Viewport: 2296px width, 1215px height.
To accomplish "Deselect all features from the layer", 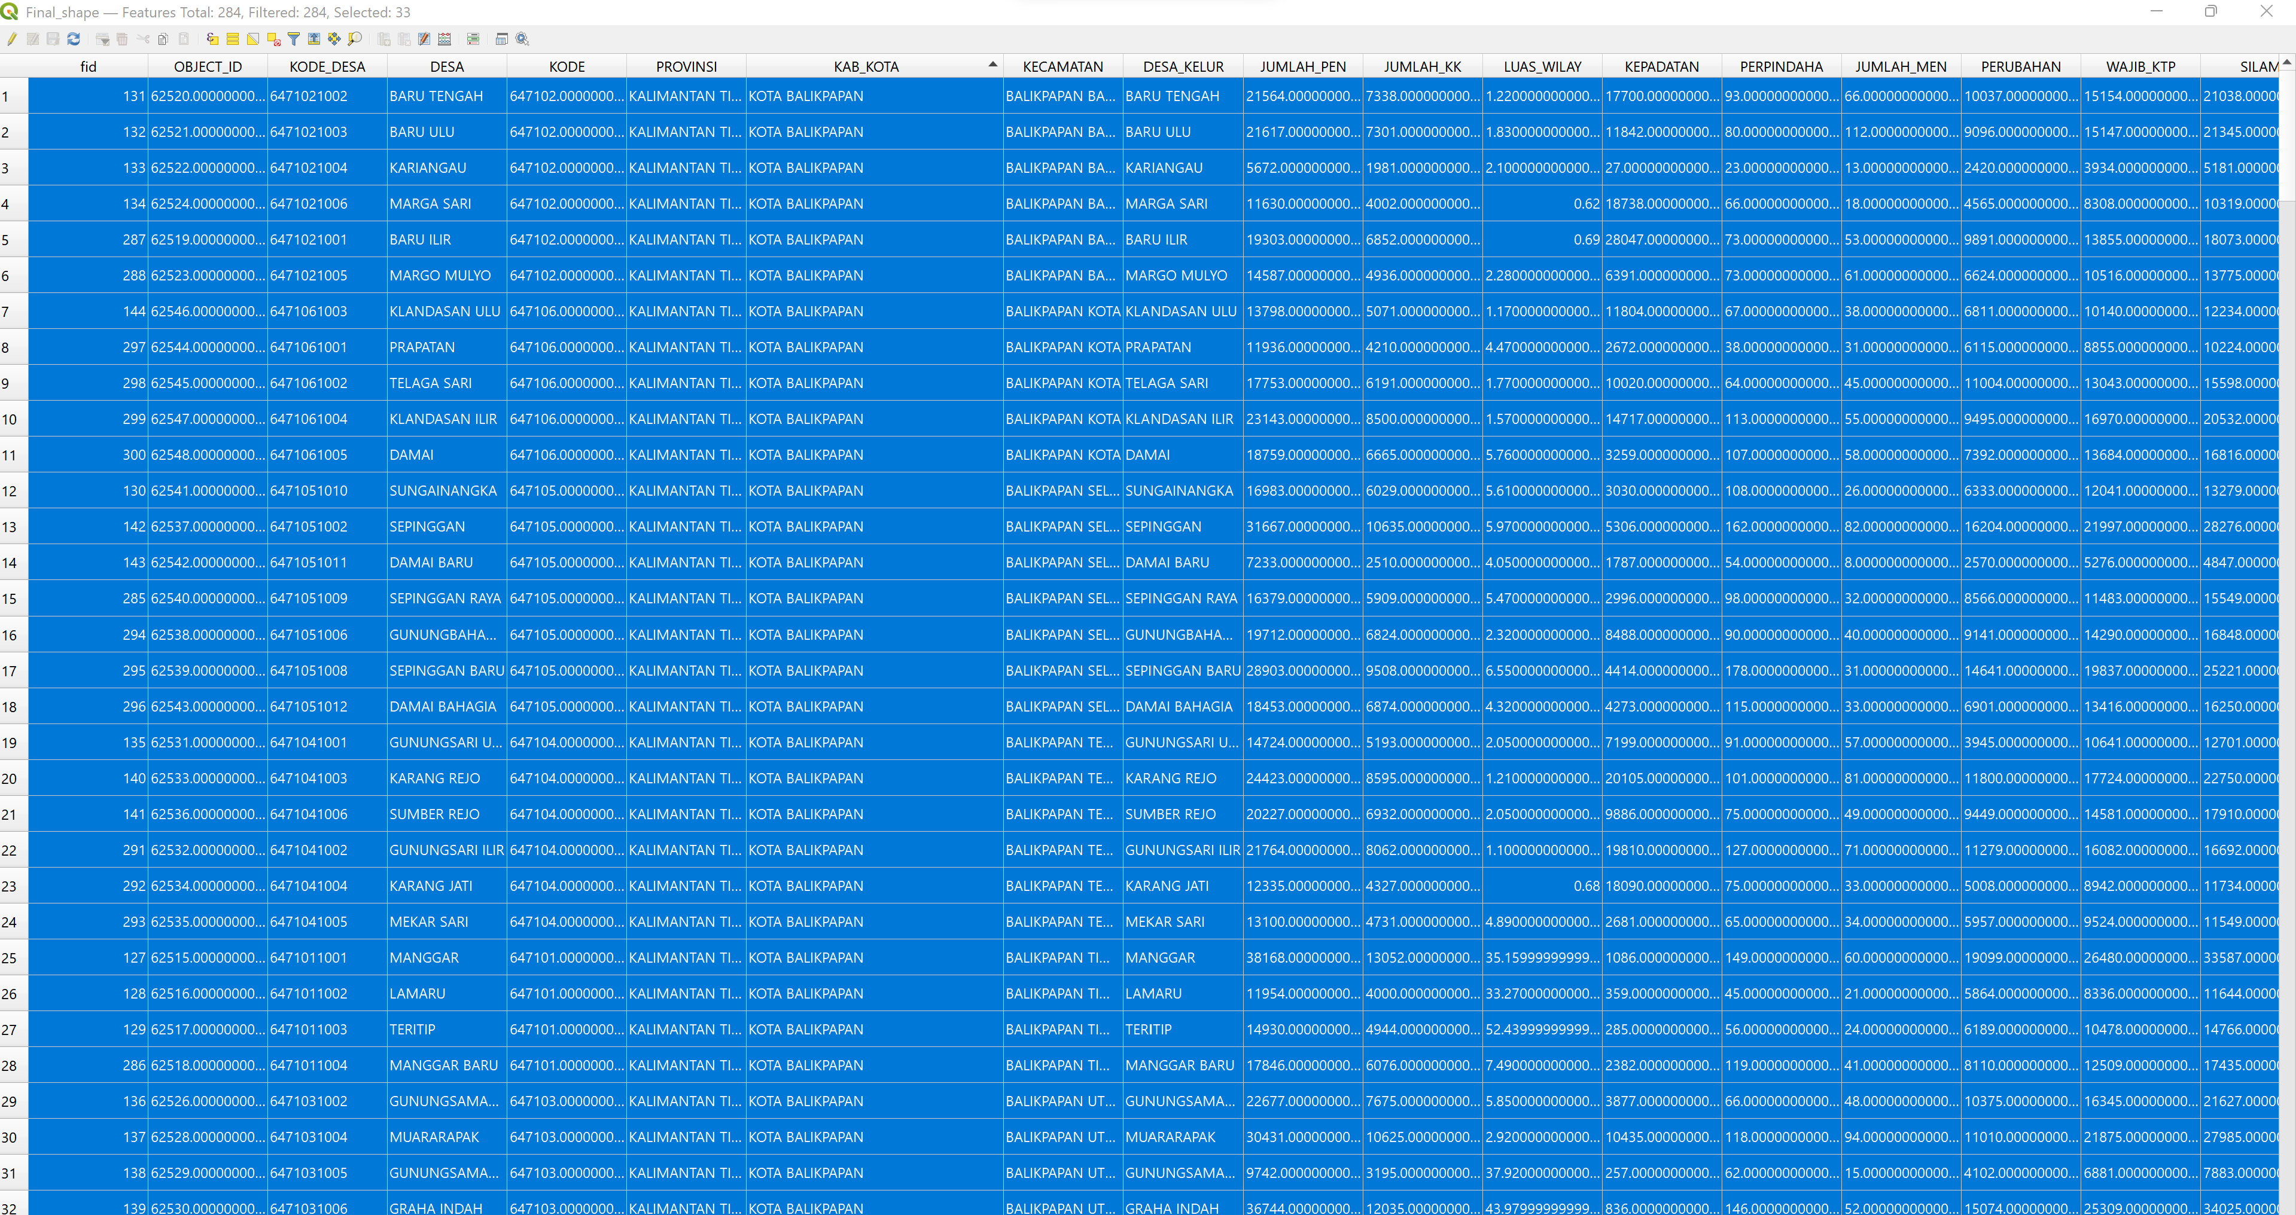I will point(273,39).
